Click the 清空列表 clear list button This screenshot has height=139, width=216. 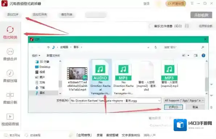pyautogui.click(x=67, y=14)
